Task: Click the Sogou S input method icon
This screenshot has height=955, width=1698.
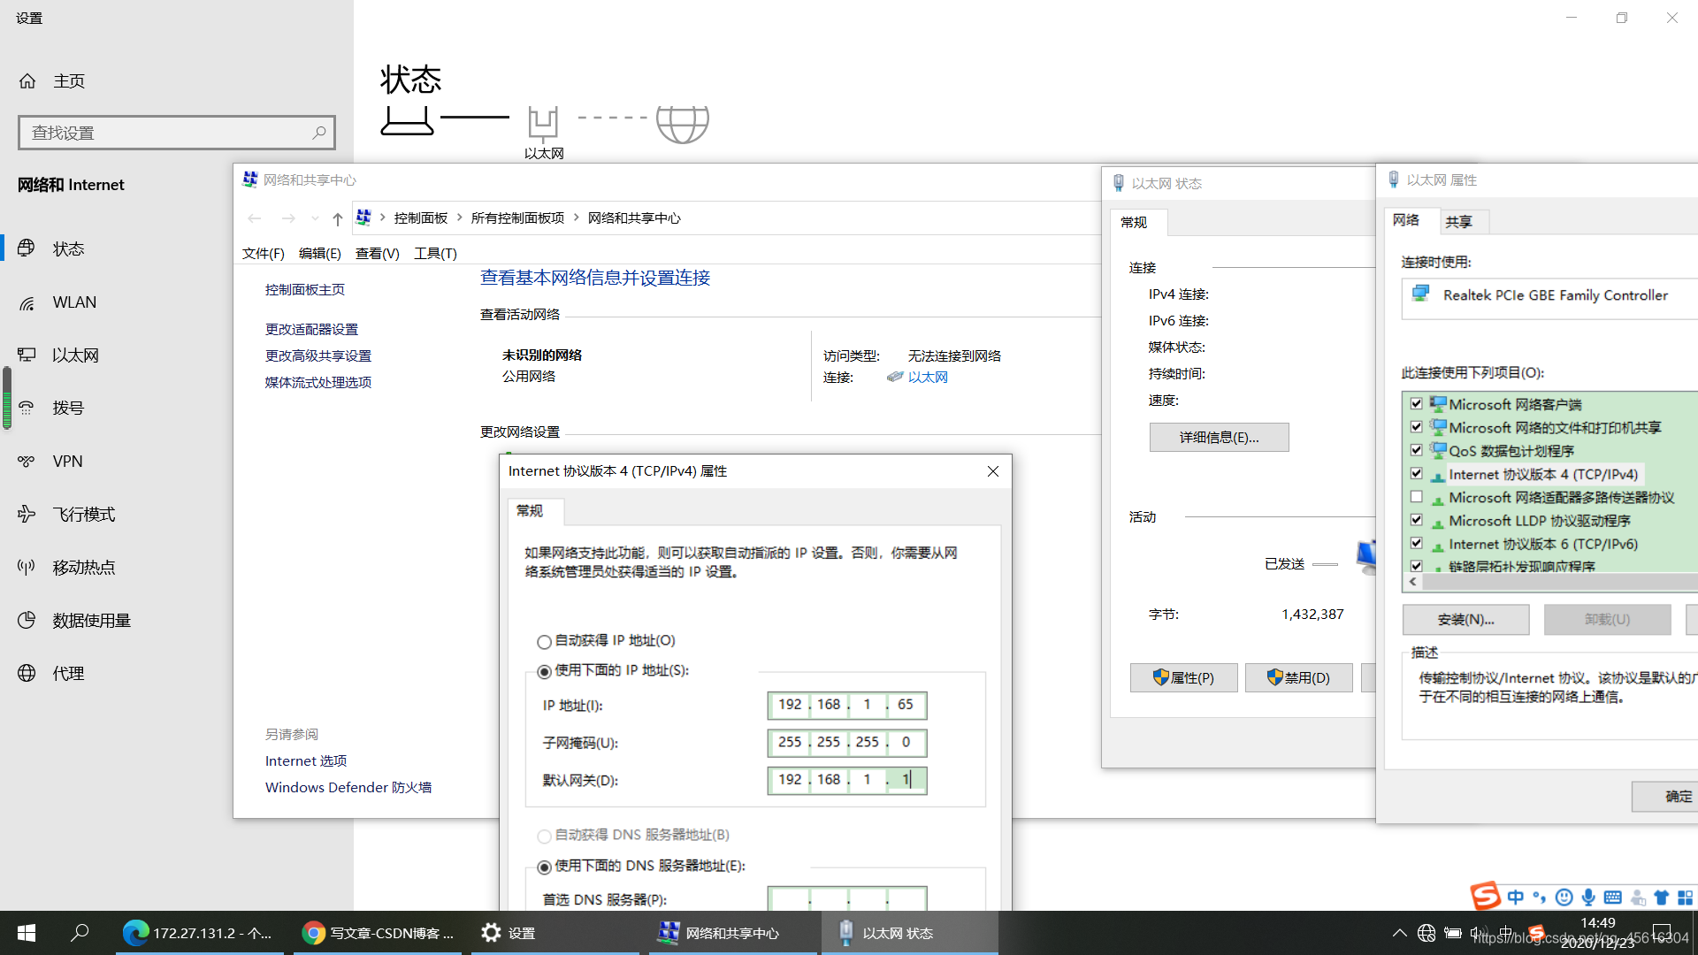Action: 1485,896
